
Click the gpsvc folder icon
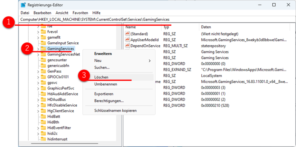43,82
